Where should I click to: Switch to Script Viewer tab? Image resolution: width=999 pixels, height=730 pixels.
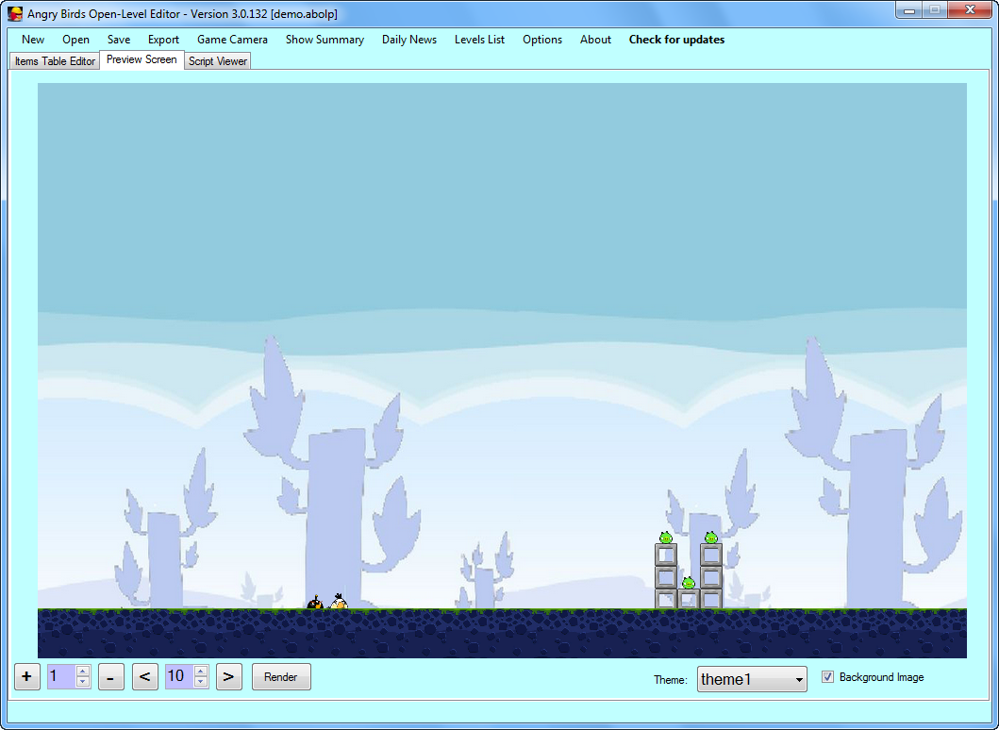[218, 61]
